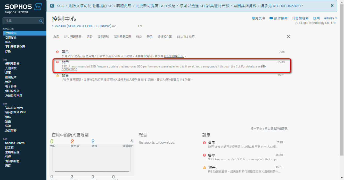Navigate to 規則和政策 in the sidebar
Image resolution: width=344 pixels, height=180 pixels.
(12, 64)
